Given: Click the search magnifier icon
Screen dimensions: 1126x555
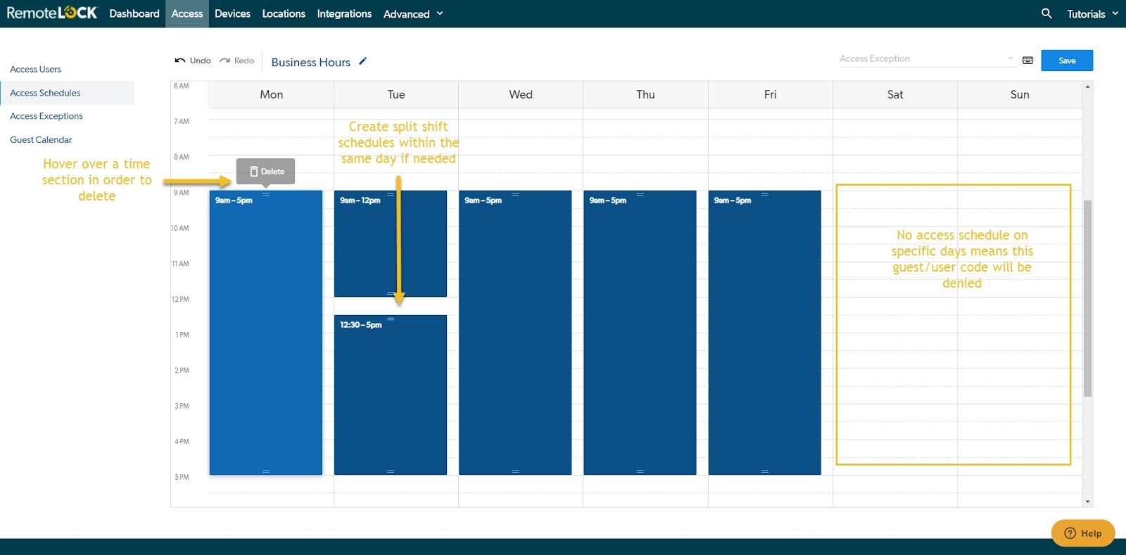Looking at the screenshot, I should 1046,13.
